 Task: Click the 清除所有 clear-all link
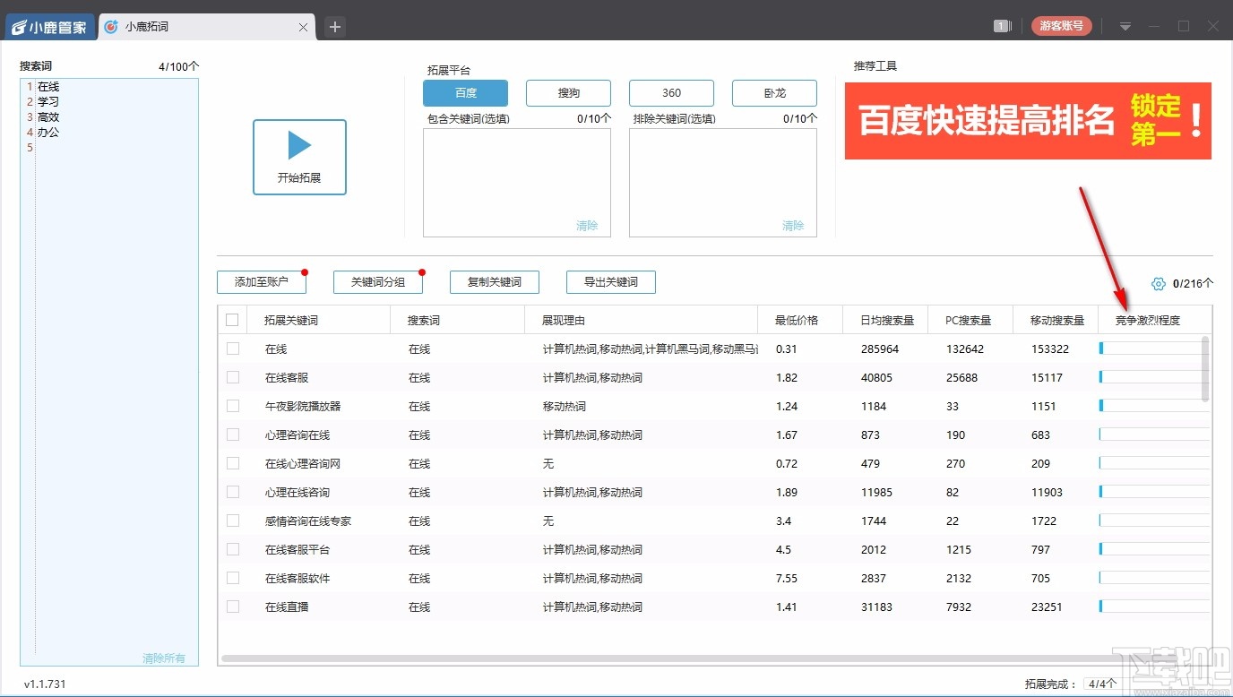click(x=163, y=658)
